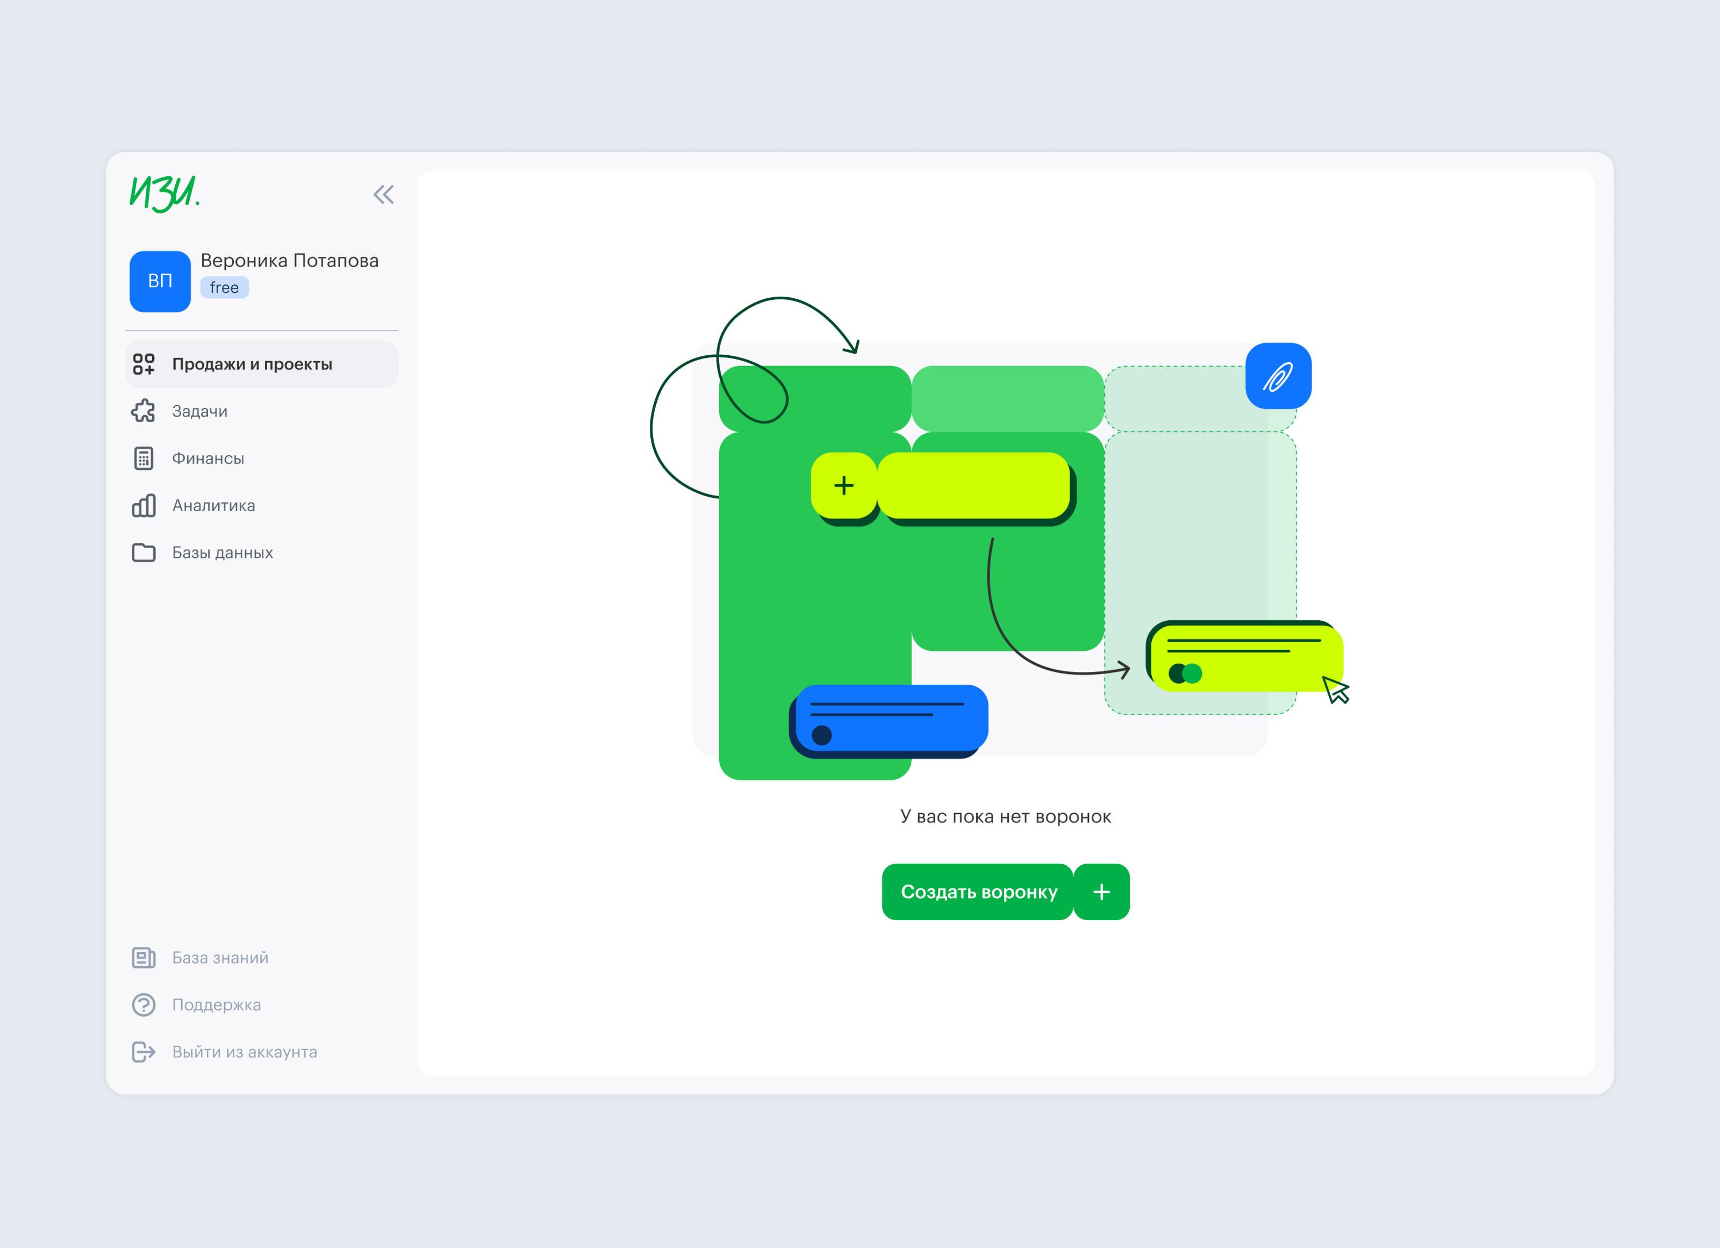Image resolution: width=1720 pixels, height=1248 pixels.
Task: Click the Вероника Потапова user name
Action: [289, 261]
